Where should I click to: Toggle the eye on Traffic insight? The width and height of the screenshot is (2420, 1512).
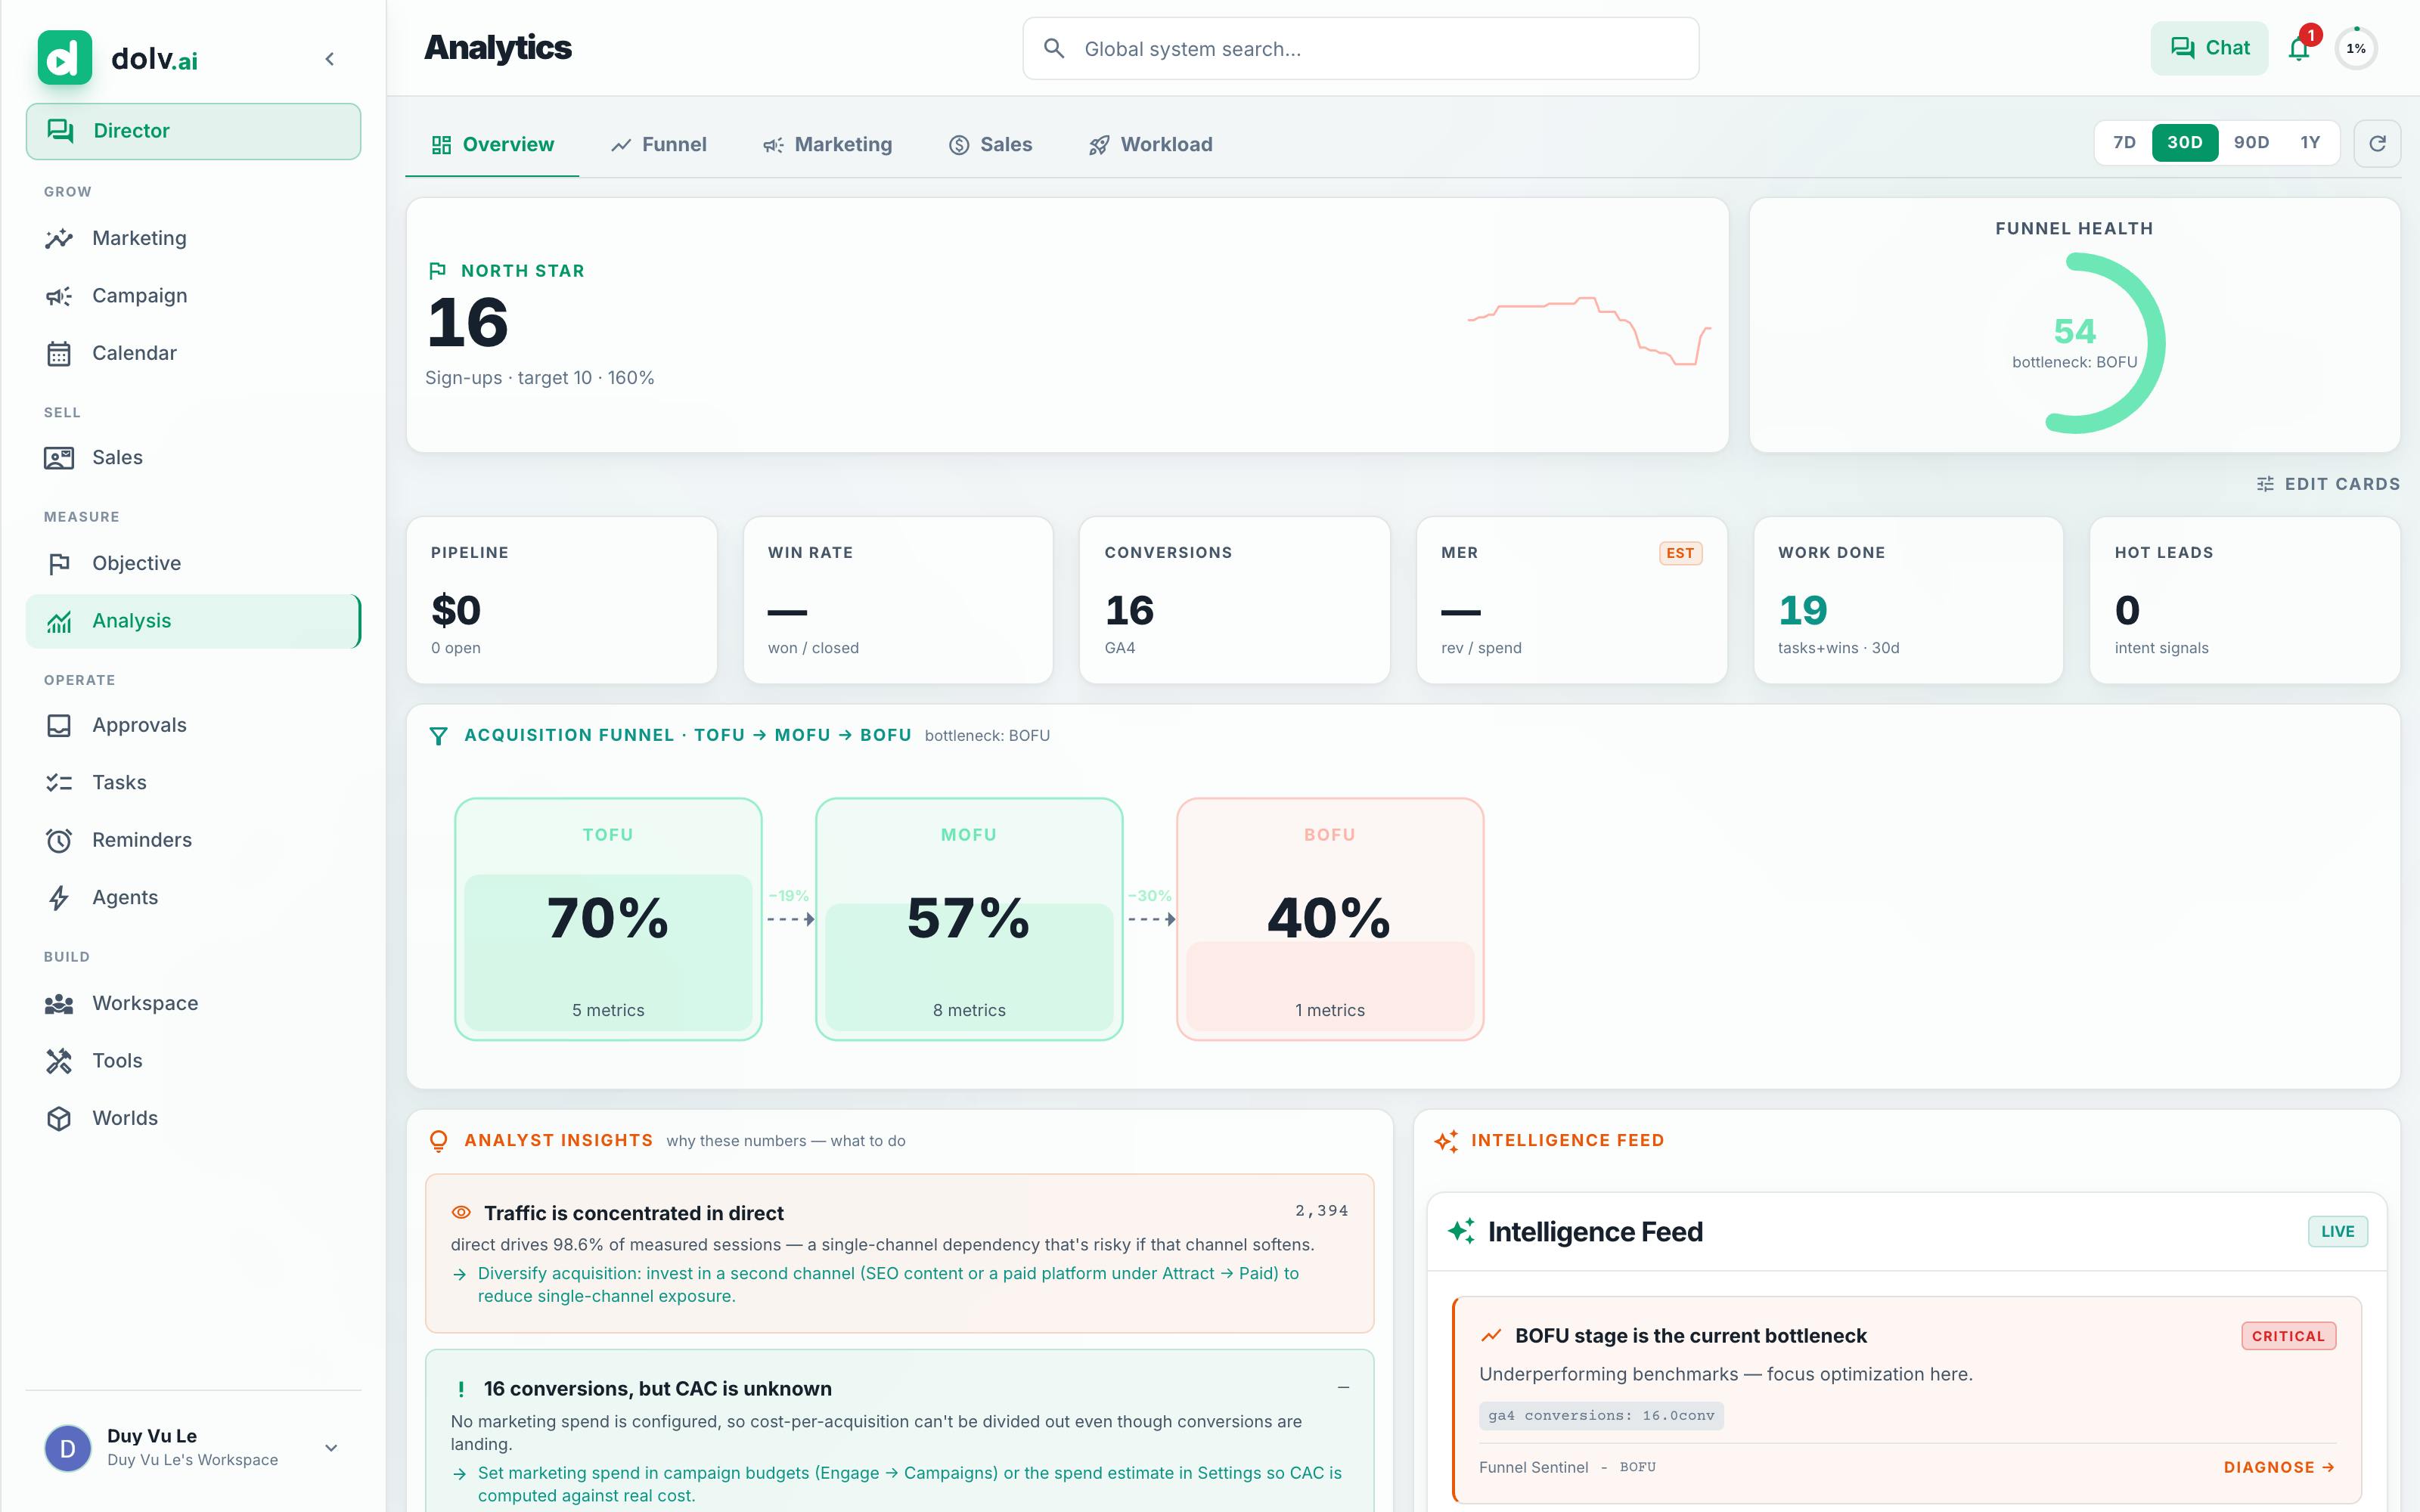point(461,1212)
